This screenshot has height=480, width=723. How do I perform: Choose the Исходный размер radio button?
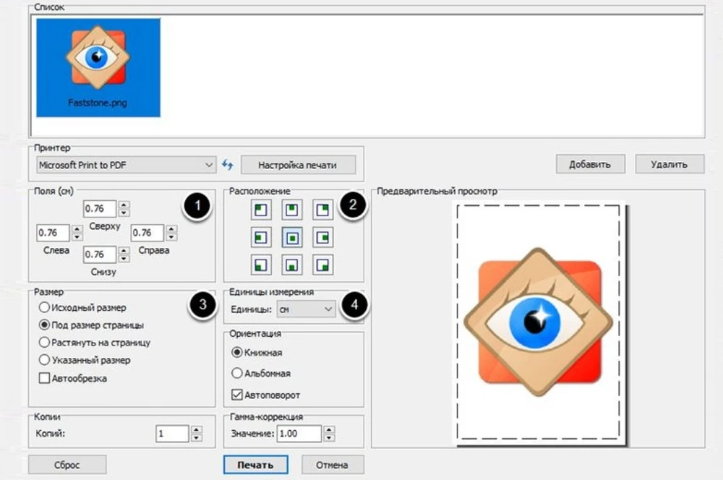click(x=44, y=308)
